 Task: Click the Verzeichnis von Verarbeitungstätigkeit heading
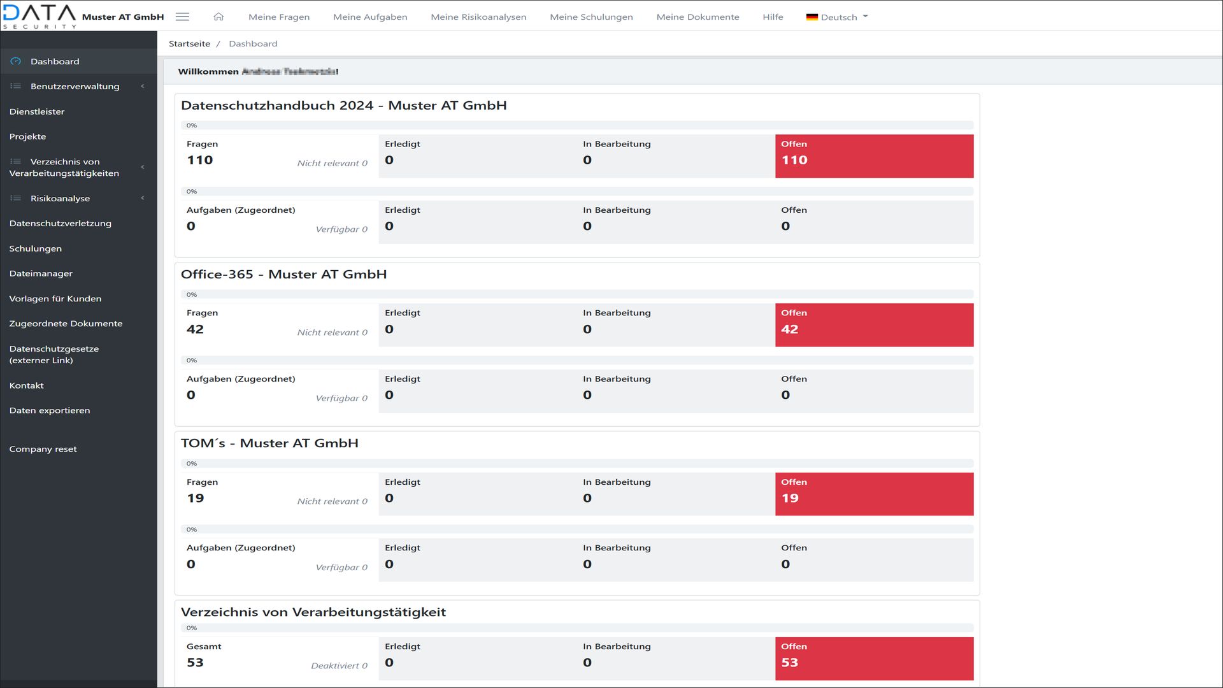(x=313, y=612)
